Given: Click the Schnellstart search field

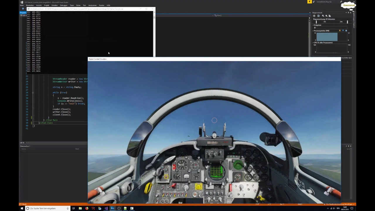Looking at the screenshot, I should [x=328, y=2].
